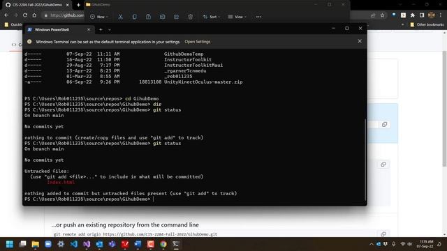The width and height of the screenshot is (447, 251).
Task: Copy the quick setup URL on GitHub page
Action: [384, 124]
